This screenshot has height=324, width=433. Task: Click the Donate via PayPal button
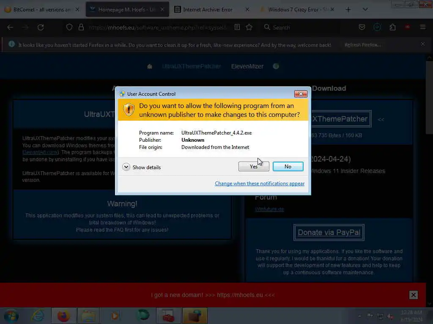point(329,232)
